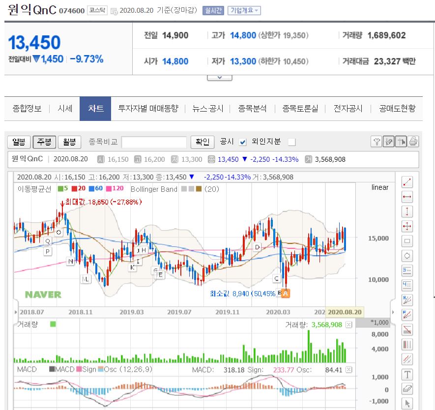The width and height of the screenshot is (435, 410).
Task: Select the speed line fan tool marked S
Action: tap(407, 300)
